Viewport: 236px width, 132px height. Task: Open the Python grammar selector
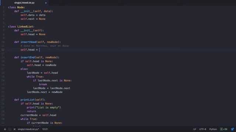[x=213, y=129]
